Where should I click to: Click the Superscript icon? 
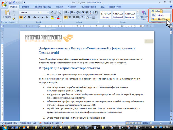pos(43,17)
